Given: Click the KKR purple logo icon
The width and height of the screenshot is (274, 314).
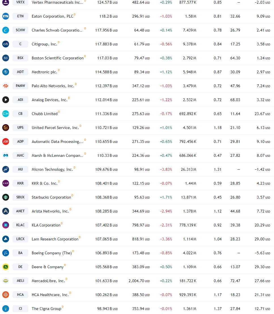Looking at the screenshot, I should click(x=6, y=183).
